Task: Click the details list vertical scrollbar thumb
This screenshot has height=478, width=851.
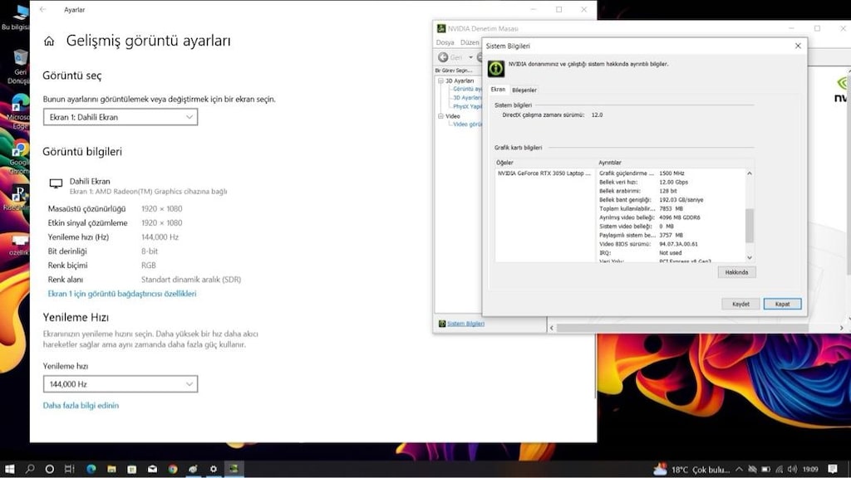Action: coord(750,226)
